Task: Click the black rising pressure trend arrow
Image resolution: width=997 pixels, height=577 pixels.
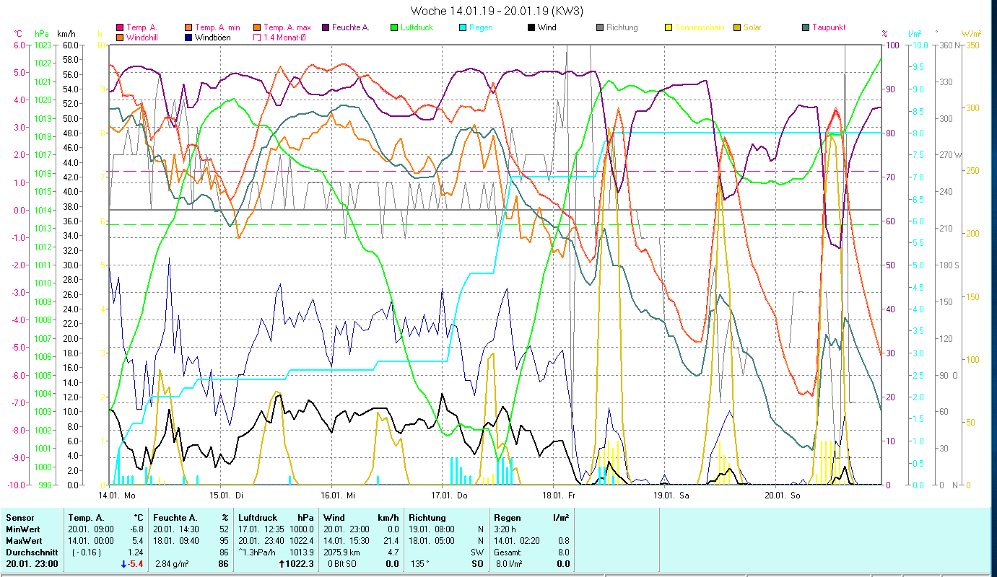Action: pos(283,564)
